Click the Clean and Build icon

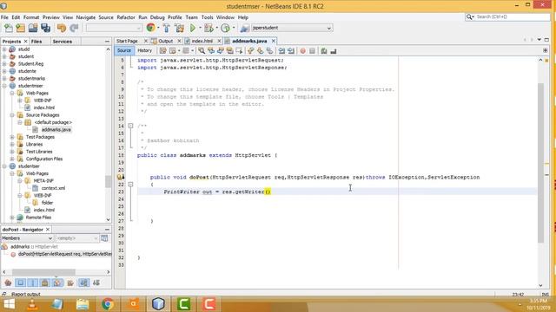coord(180,28)
